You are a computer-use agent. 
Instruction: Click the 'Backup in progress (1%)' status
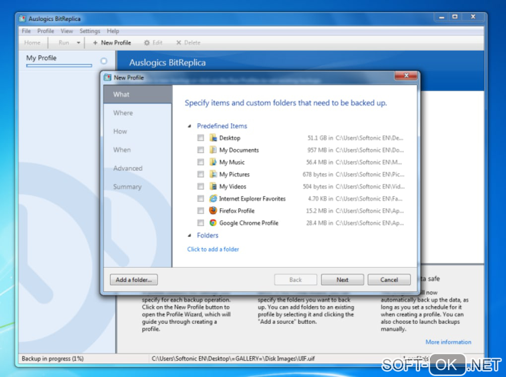[53, 359]
